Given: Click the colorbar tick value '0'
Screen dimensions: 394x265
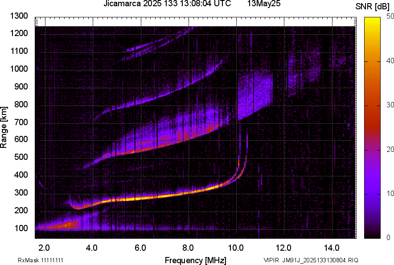Looking at the screenshot, I should pos(389,237).
